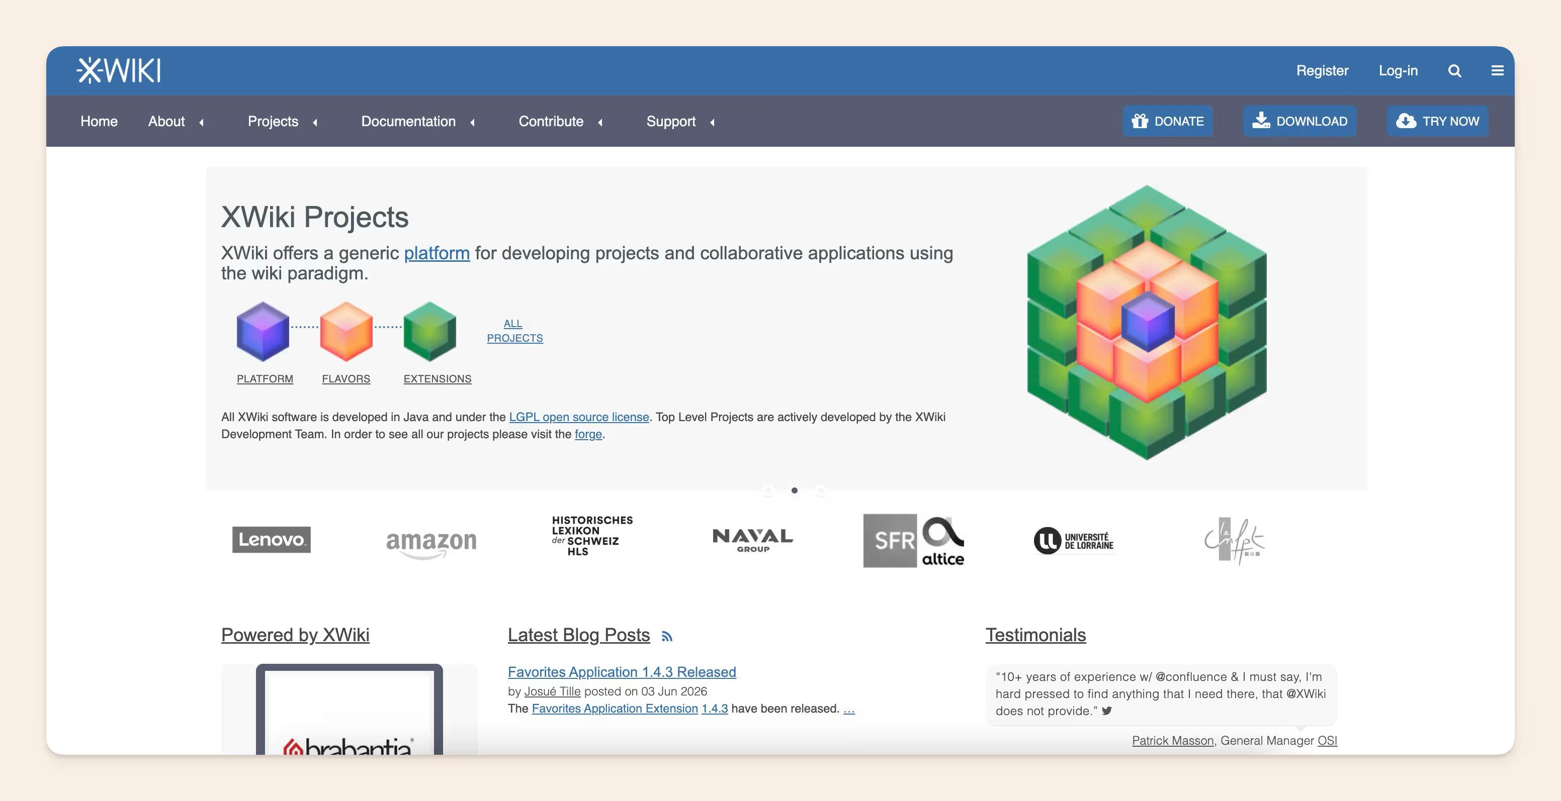Open the search magnifier icon
The width and height of the screenshot is (1561, 801).
pyautogui.click(x=1454, y=71)
